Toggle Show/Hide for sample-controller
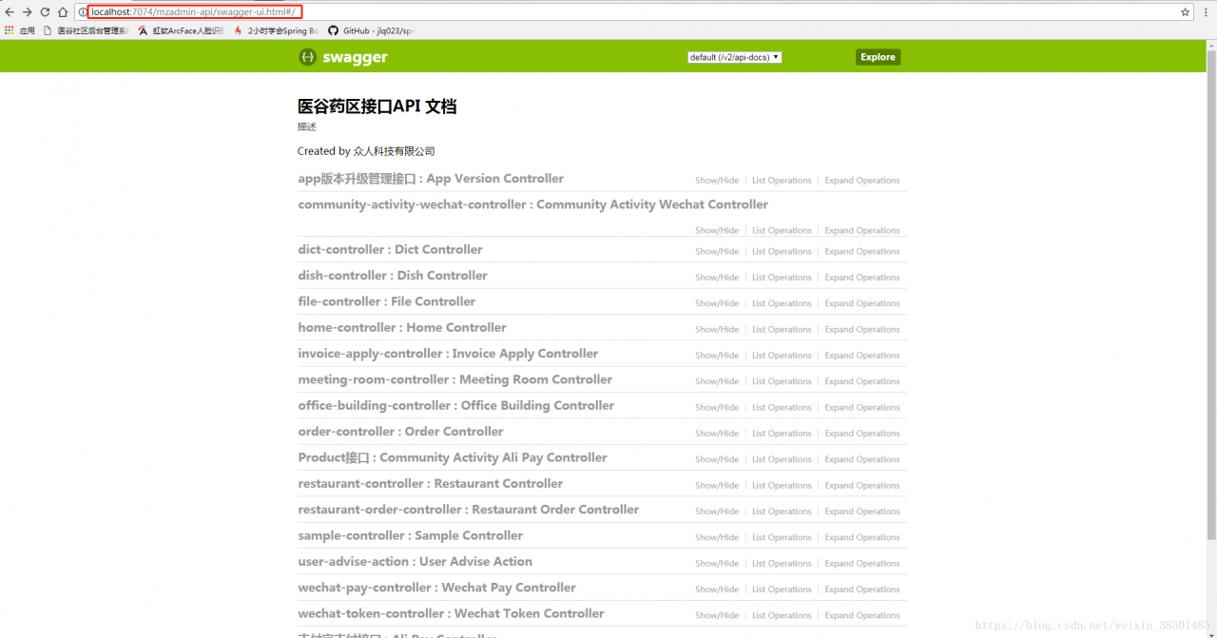 (717, 537)
